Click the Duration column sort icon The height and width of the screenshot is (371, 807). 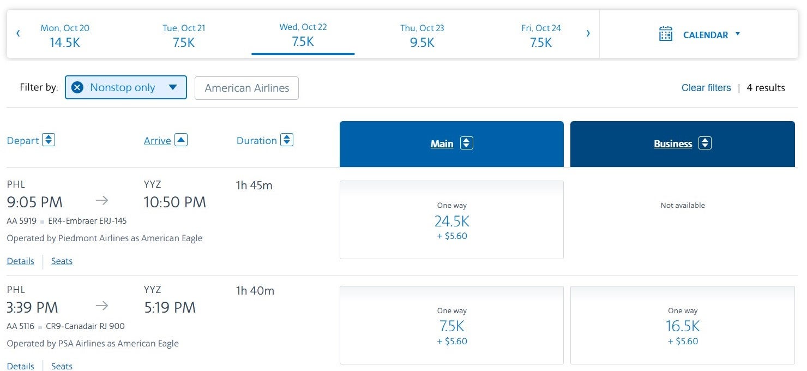[287, 140]
